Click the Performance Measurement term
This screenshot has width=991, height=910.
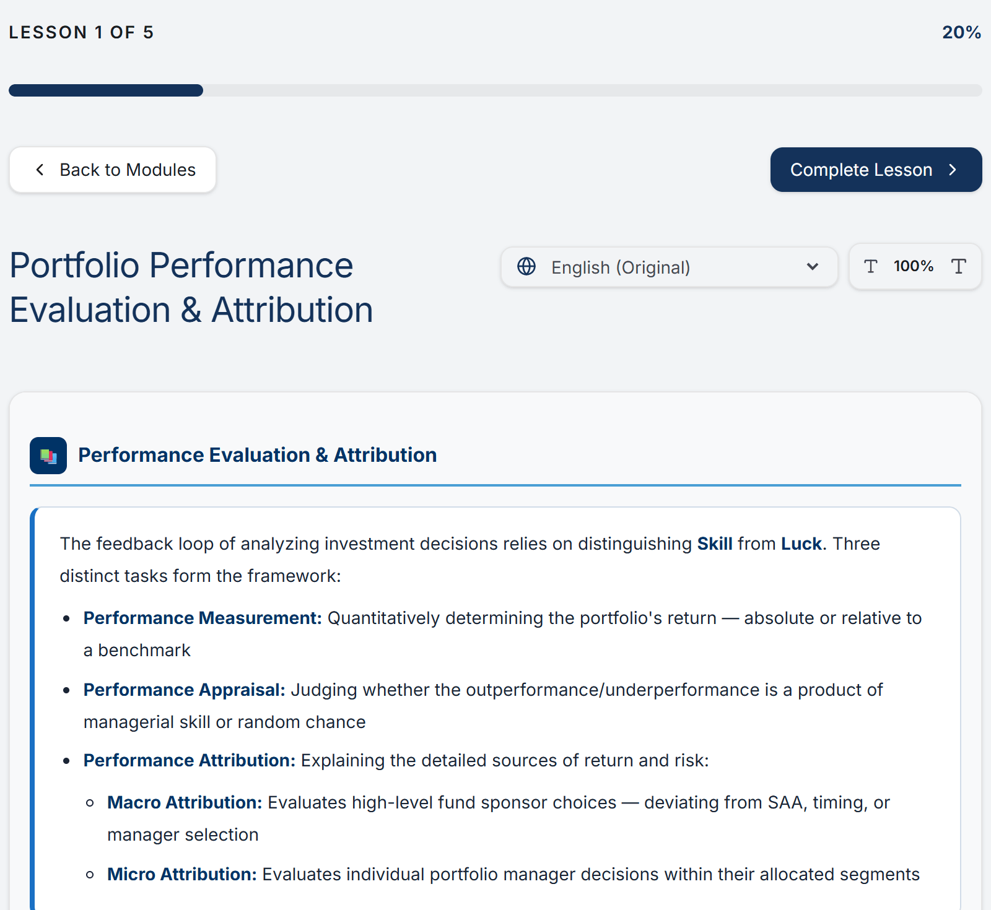pos(203,618)
